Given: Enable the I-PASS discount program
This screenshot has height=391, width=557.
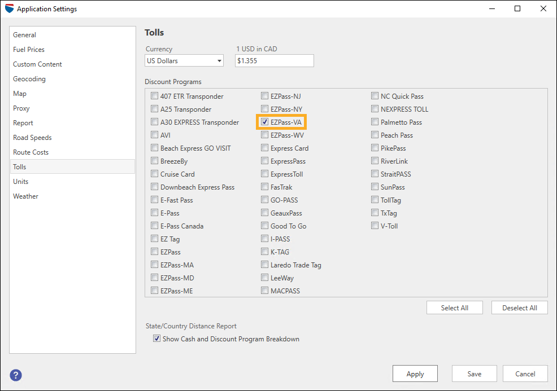Looking at the screenshot, I should (x=264, y=239).
